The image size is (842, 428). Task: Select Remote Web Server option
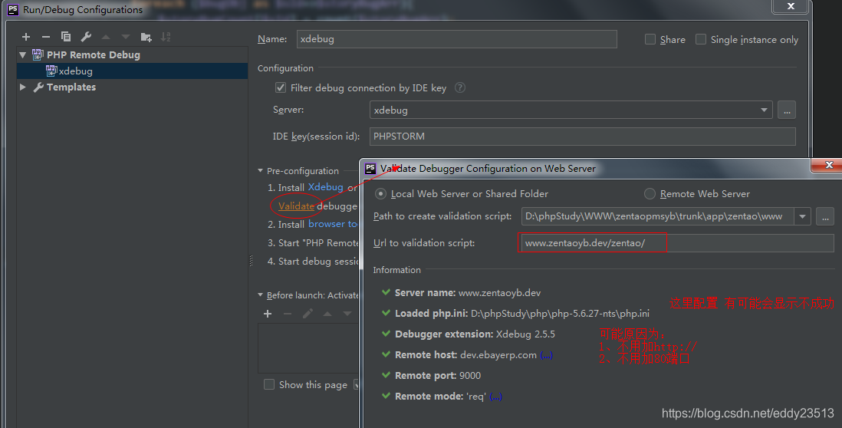tap(650, 194)
